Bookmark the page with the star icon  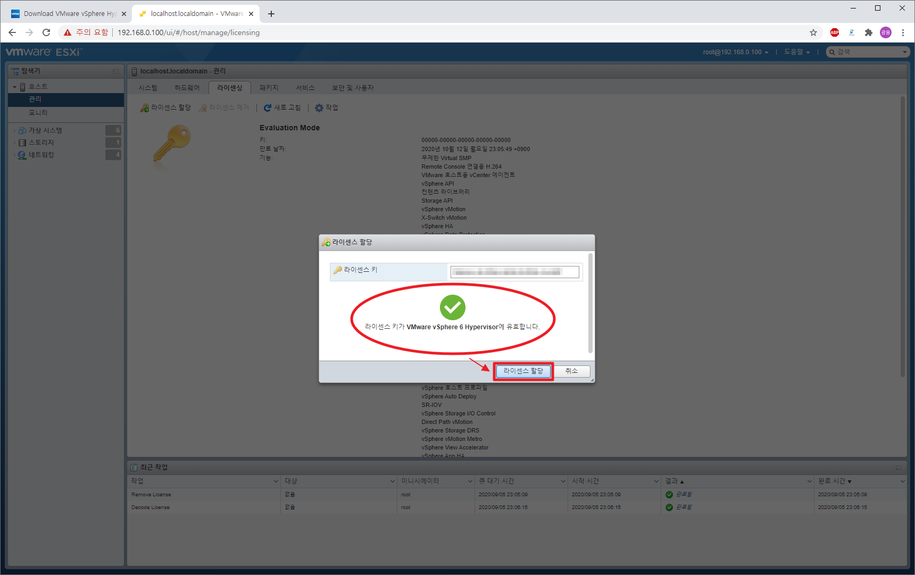[813, 32]
